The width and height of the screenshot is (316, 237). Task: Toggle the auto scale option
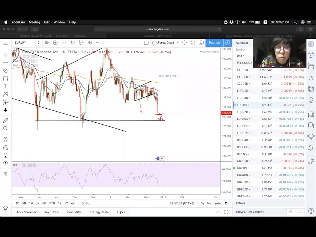(x=217, y=203)
